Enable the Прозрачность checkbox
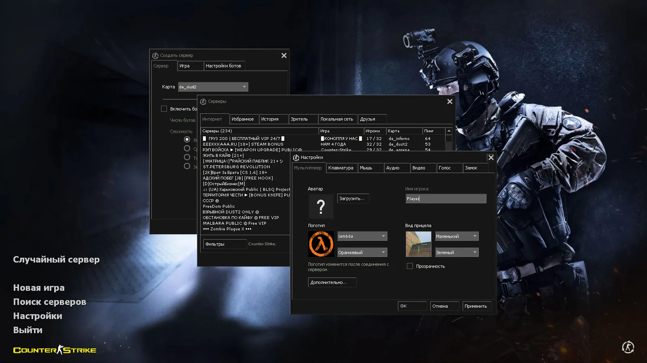The height and width of the screenshot is (363, 647). pos(410,266)
